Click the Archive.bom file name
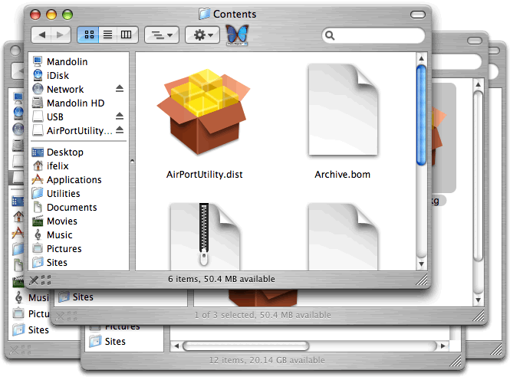Screen dimensions: 510x377 343,175
